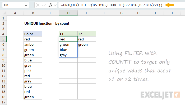Select row 10 header
The width and height of the screenshot is (185, 105).
3,65
